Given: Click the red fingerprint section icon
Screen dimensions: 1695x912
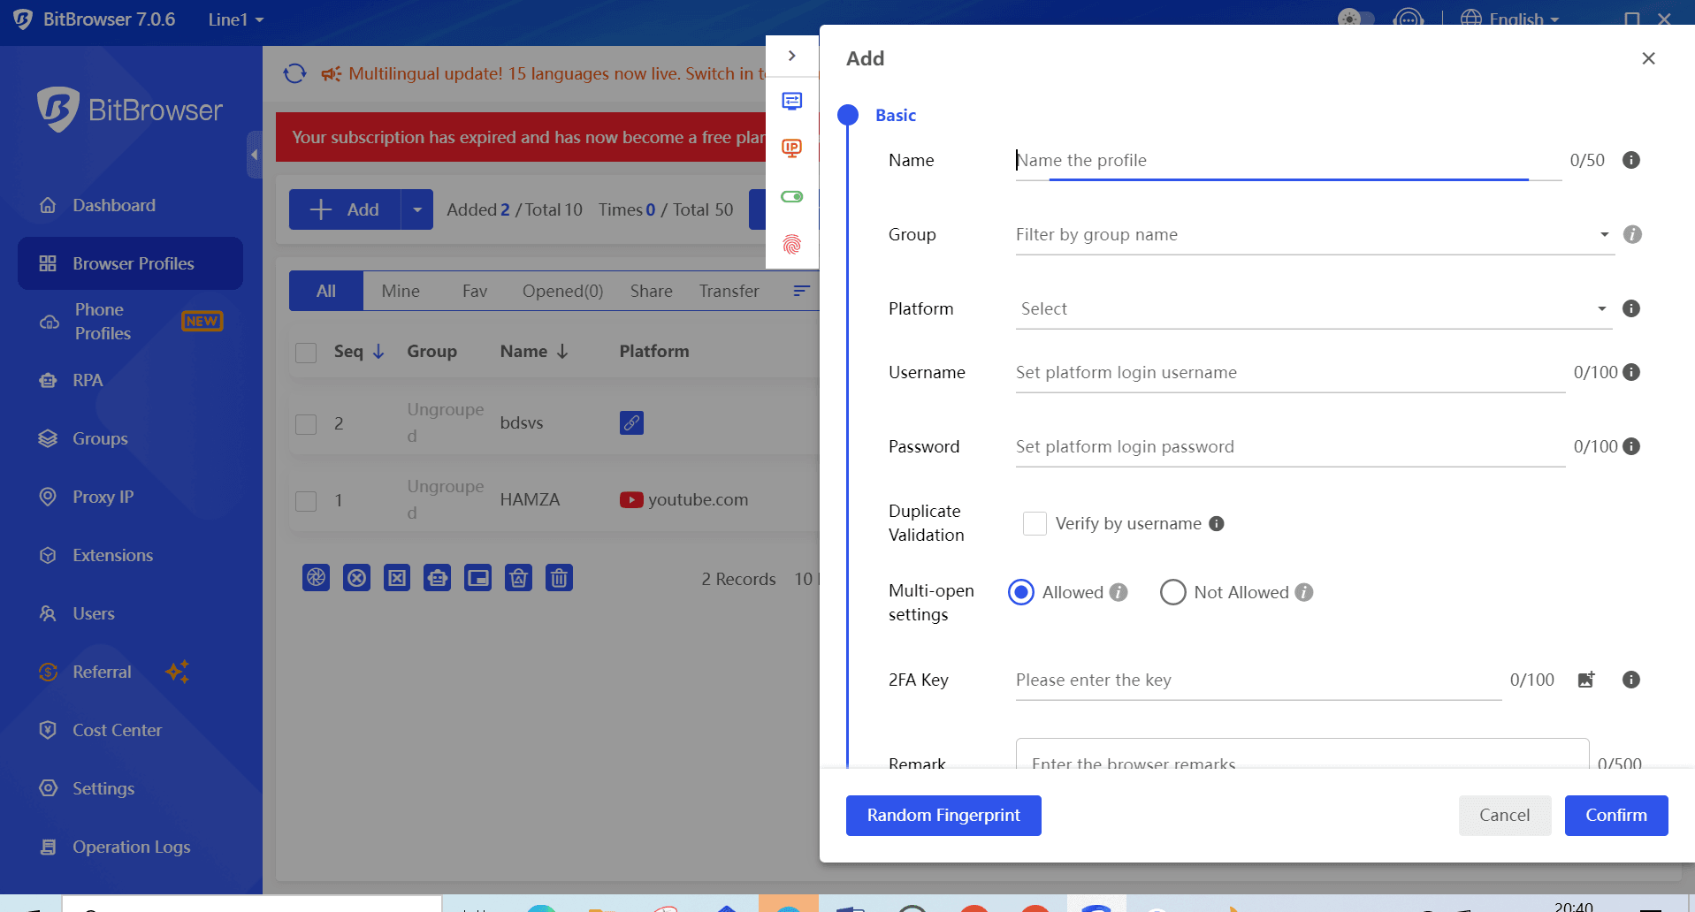Looking at the screenshot, I should pyautogui.click(x=792, y=244).
